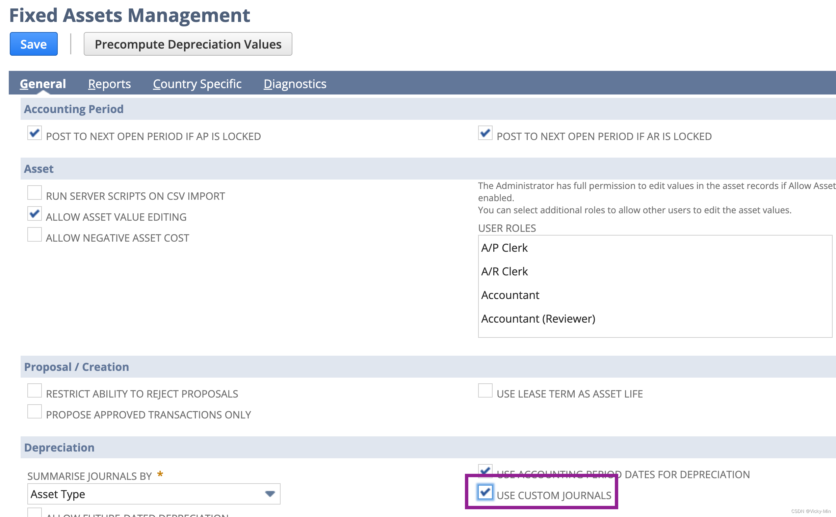Click the blue Save button

(33, 44)
